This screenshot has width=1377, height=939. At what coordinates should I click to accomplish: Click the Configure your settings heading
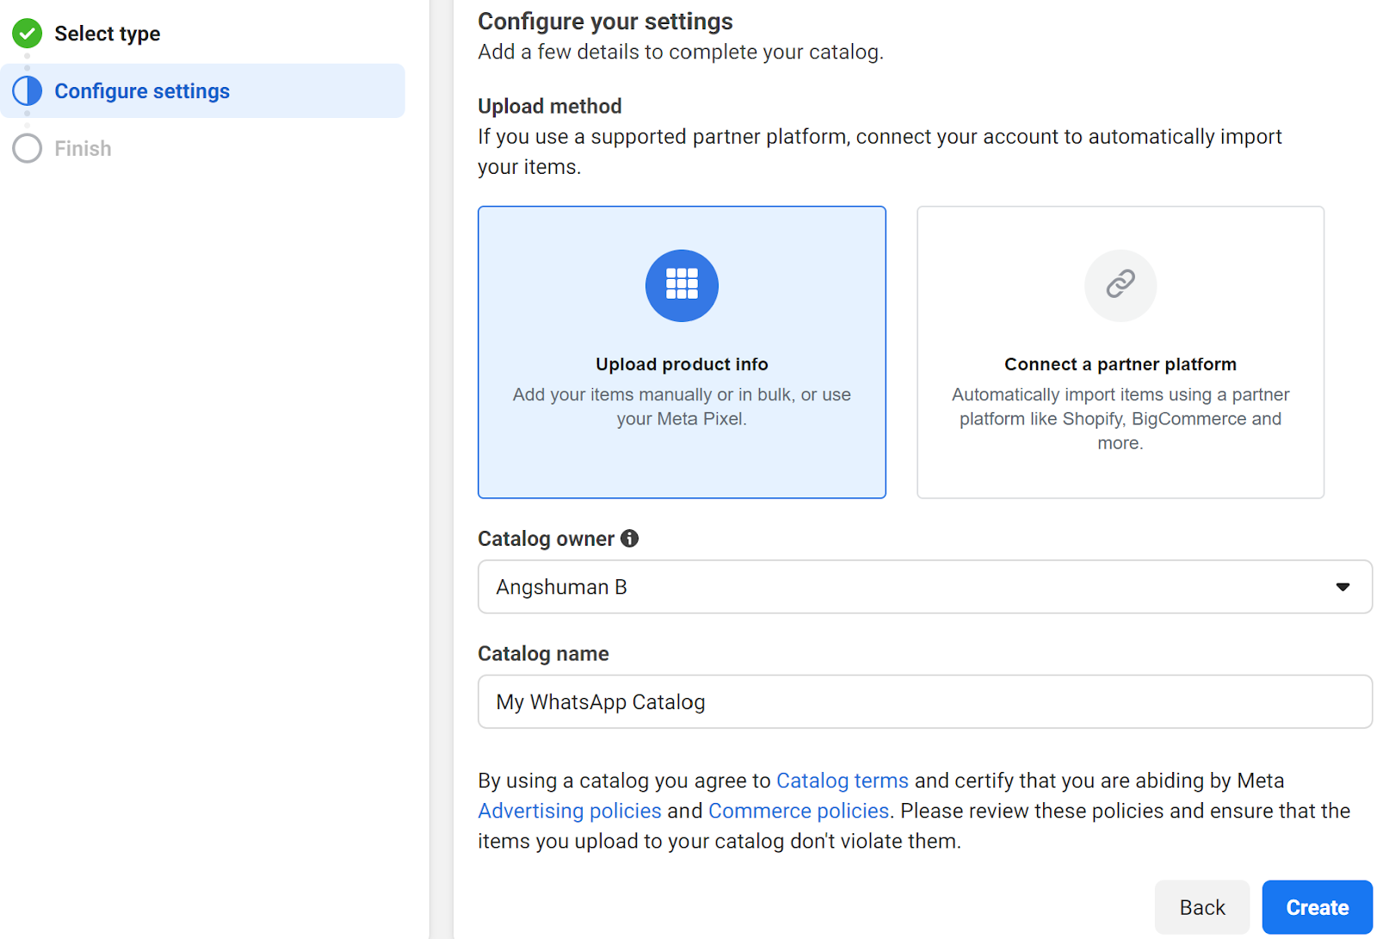click(605, 22)
